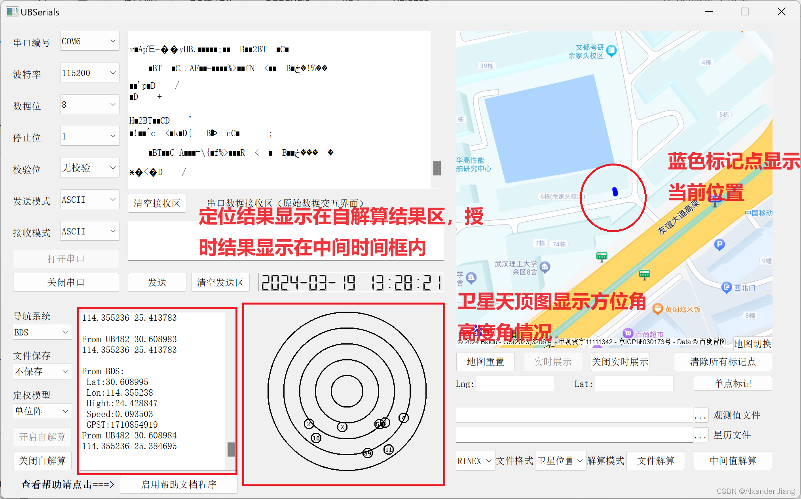
Task: Click satellite 10 on the sky plot
Action: click(x=316, y=438)
